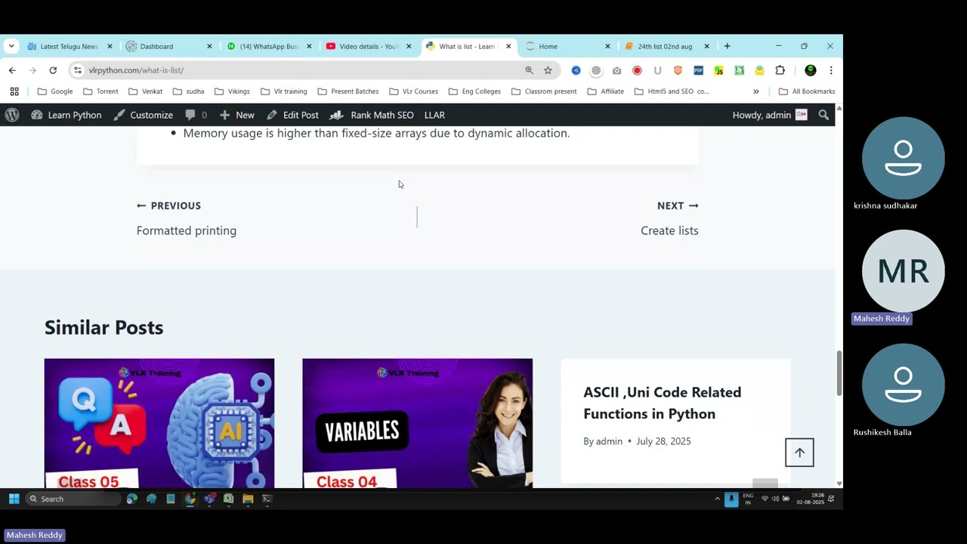967x544 pixels.
Task: Show more bookmarks via double chevron
Action: [755, 91]
